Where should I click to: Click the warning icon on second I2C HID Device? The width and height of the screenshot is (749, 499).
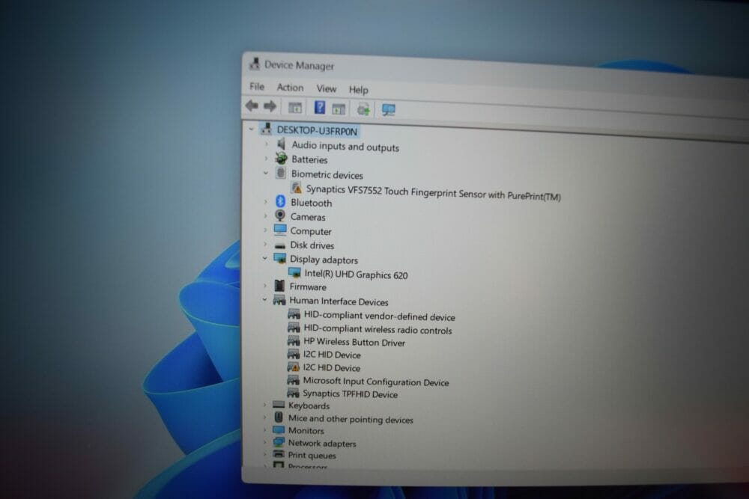(x=293, y=367)
